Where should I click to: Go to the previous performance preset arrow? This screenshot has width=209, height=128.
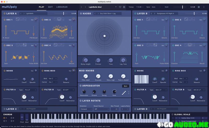point(82,7)
